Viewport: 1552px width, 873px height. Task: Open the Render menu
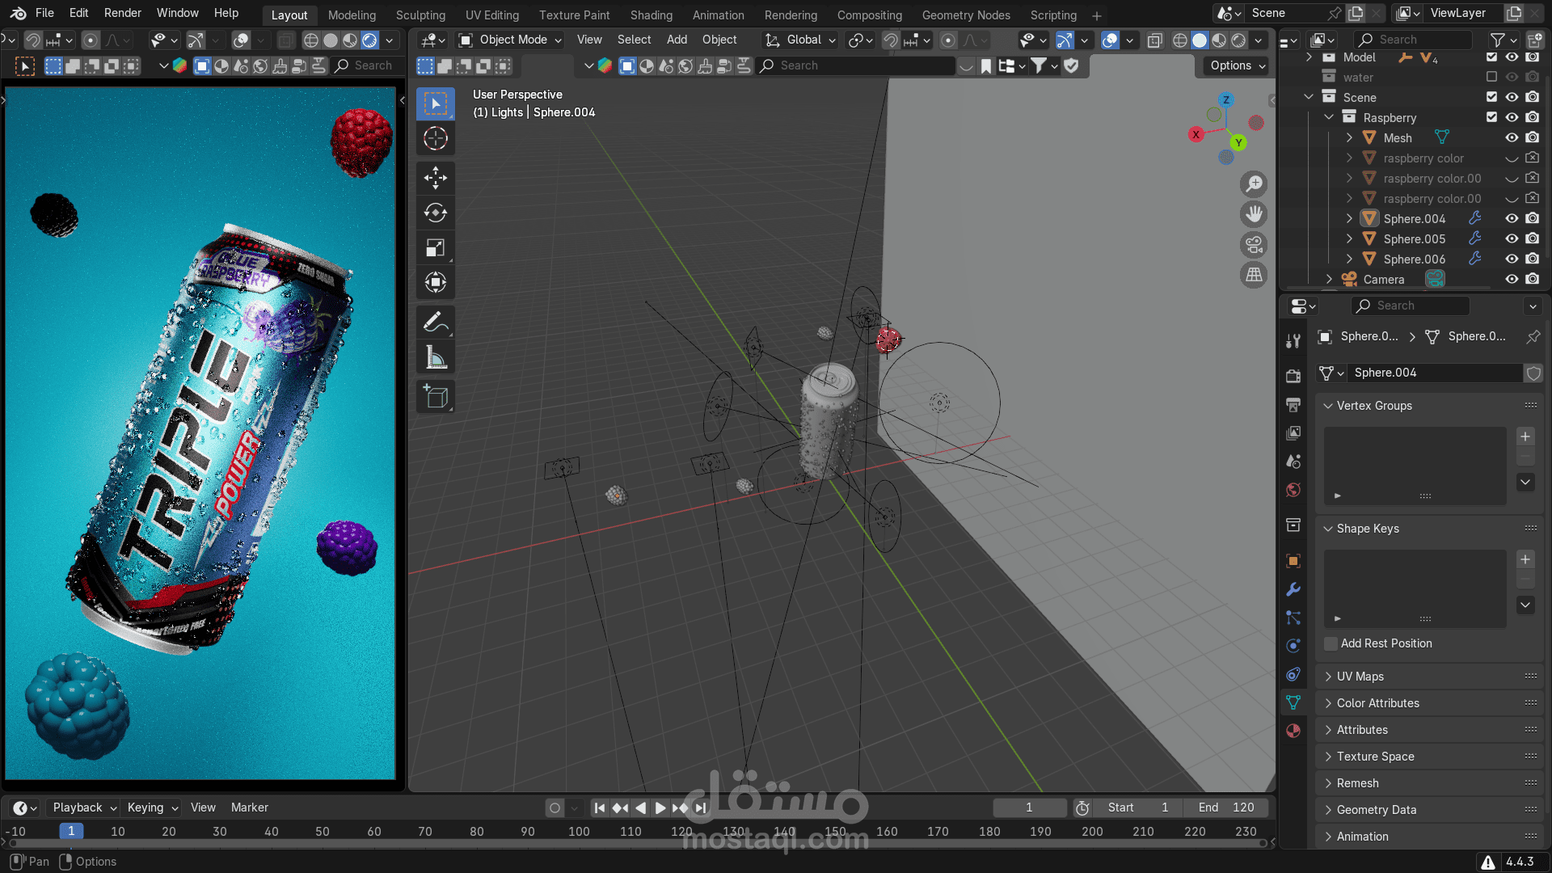[x=123, y=13]
